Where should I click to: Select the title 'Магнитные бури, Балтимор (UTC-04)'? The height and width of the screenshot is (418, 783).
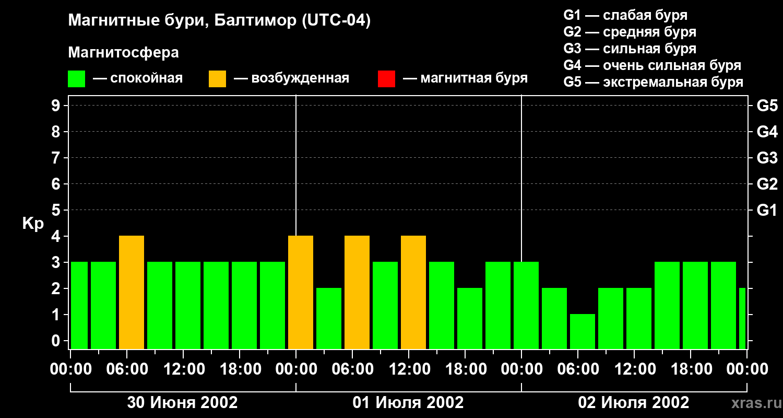(x=219, y=21)
